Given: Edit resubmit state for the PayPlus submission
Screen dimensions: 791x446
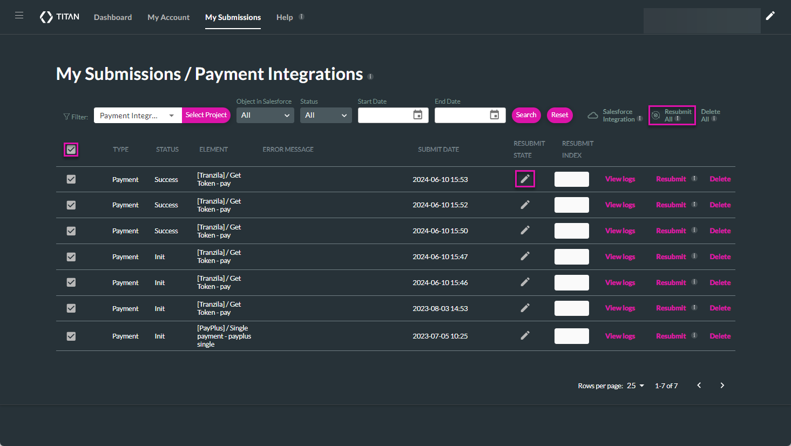Looking at the screenshot, I should pos(525,335).
